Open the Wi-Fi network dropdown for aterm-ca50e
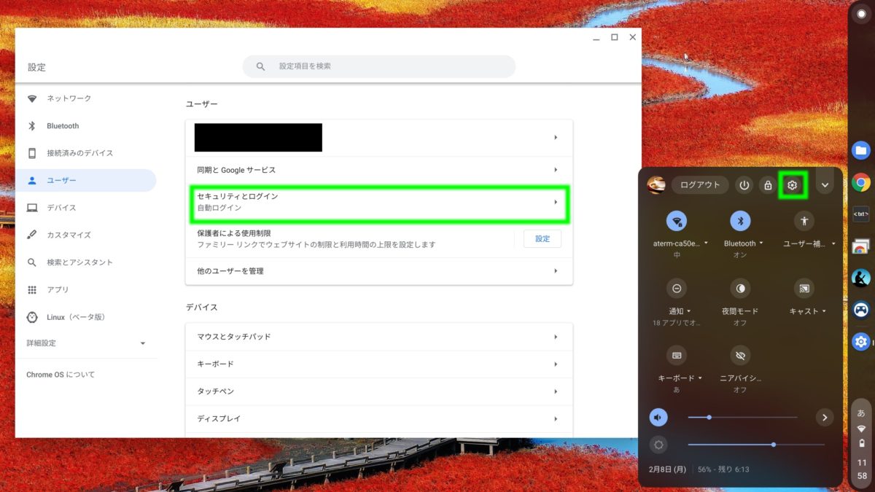The image size is (875, 492). tap(677, 221)
